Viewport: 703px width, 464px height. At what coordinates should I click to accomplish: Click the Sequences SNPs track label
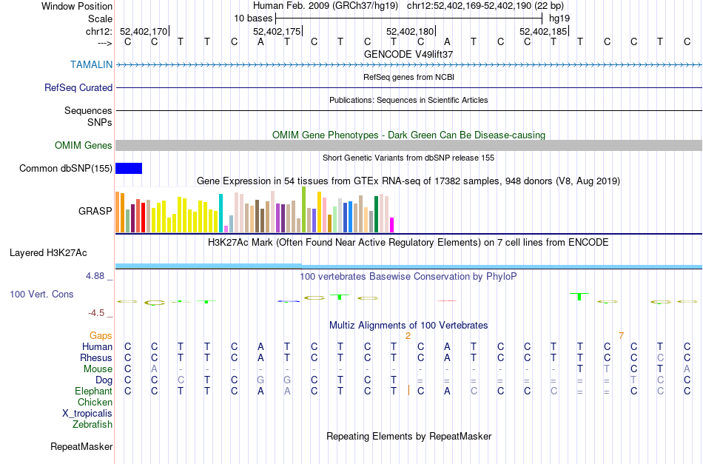(x=88, y=117)
